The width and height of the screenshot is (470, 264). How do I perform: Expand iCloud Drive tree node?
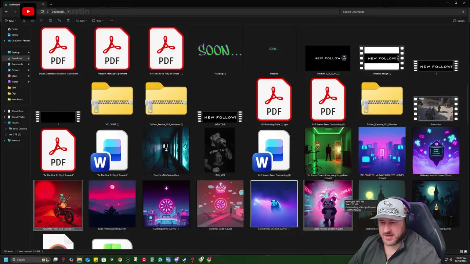click(x=4, y=111)
